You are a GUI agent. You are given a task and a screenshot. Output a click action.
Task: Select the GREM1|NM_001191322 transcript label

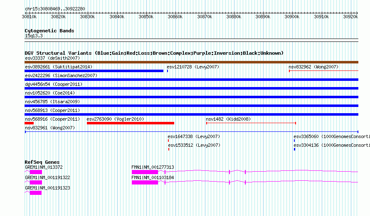(47, 177)
